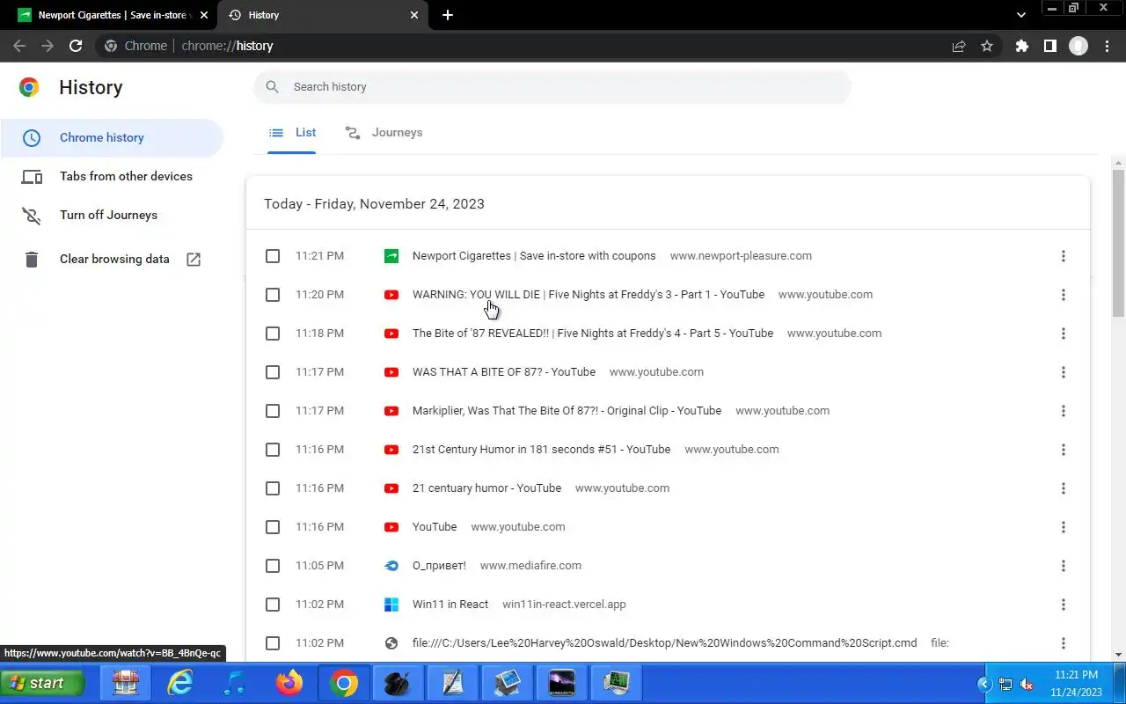Open more actions for WAS THAT A BITE OF 87
Viewport: 1126px width, 704px height.
[x=1063, y=372]
